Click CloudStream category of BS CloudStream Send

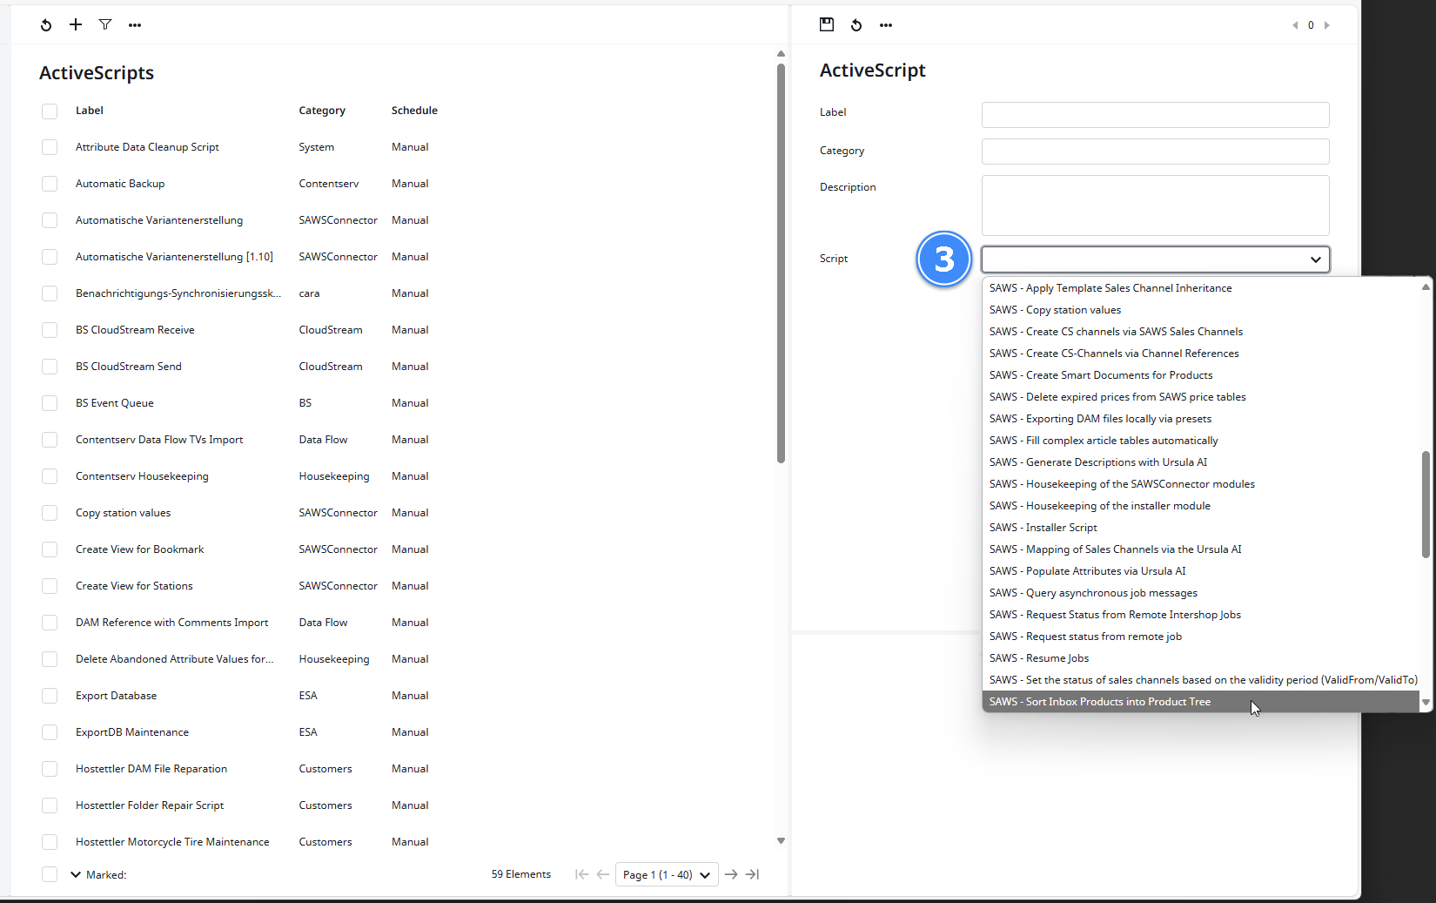point(331,367)
